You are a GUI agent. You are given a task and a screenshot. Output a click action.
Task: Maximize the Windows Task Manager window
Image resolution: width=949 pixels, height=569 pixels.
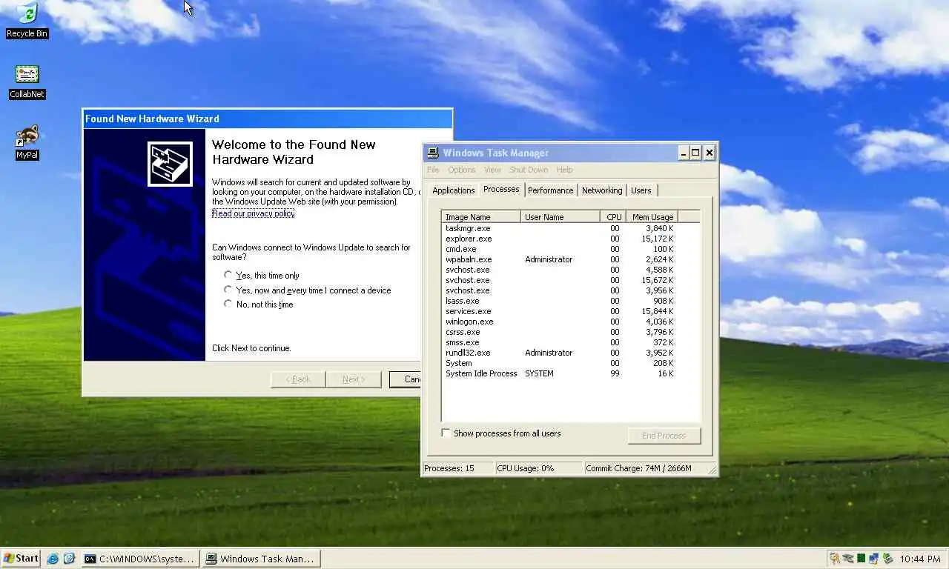coord(695,153)
